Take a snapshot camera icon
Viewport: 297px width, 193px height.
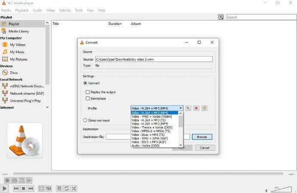click(x=15, y=180)
